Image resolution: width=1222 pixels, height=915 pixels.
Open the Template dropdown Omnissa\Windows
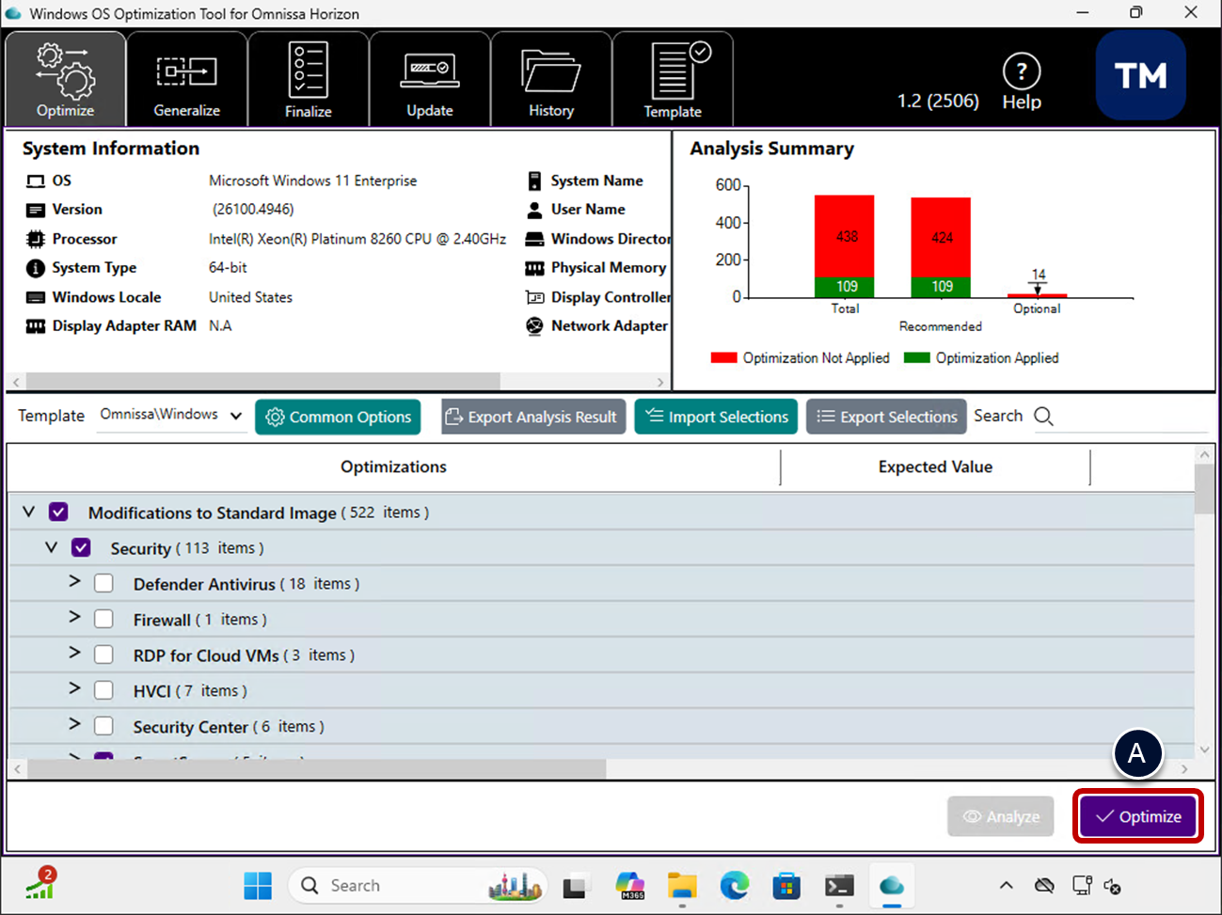[171, 415]
